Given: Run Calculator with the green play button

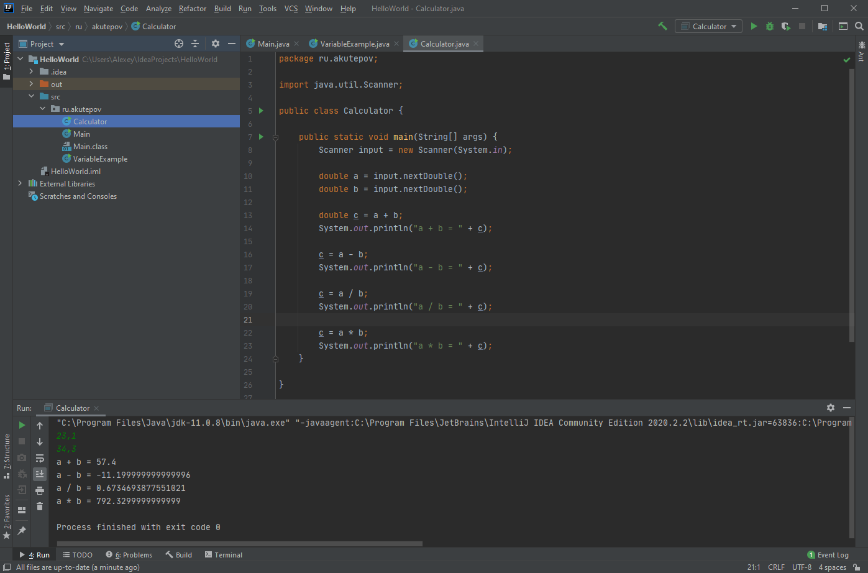Looking at the screenshot, I should 754,26.
